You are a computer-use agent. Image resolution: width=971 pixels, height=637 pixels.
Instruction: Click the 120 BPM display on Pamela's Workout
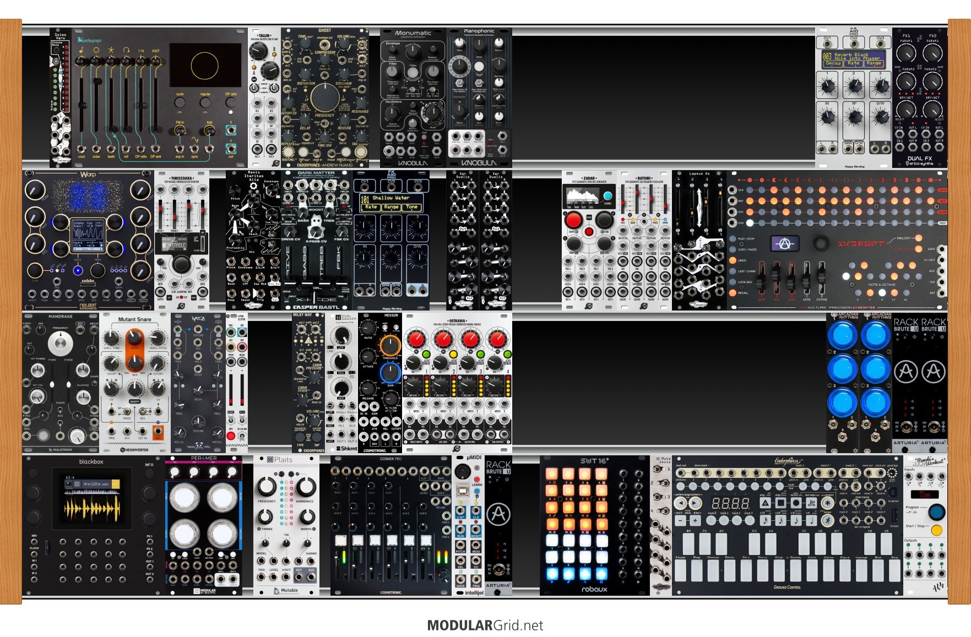925,494
